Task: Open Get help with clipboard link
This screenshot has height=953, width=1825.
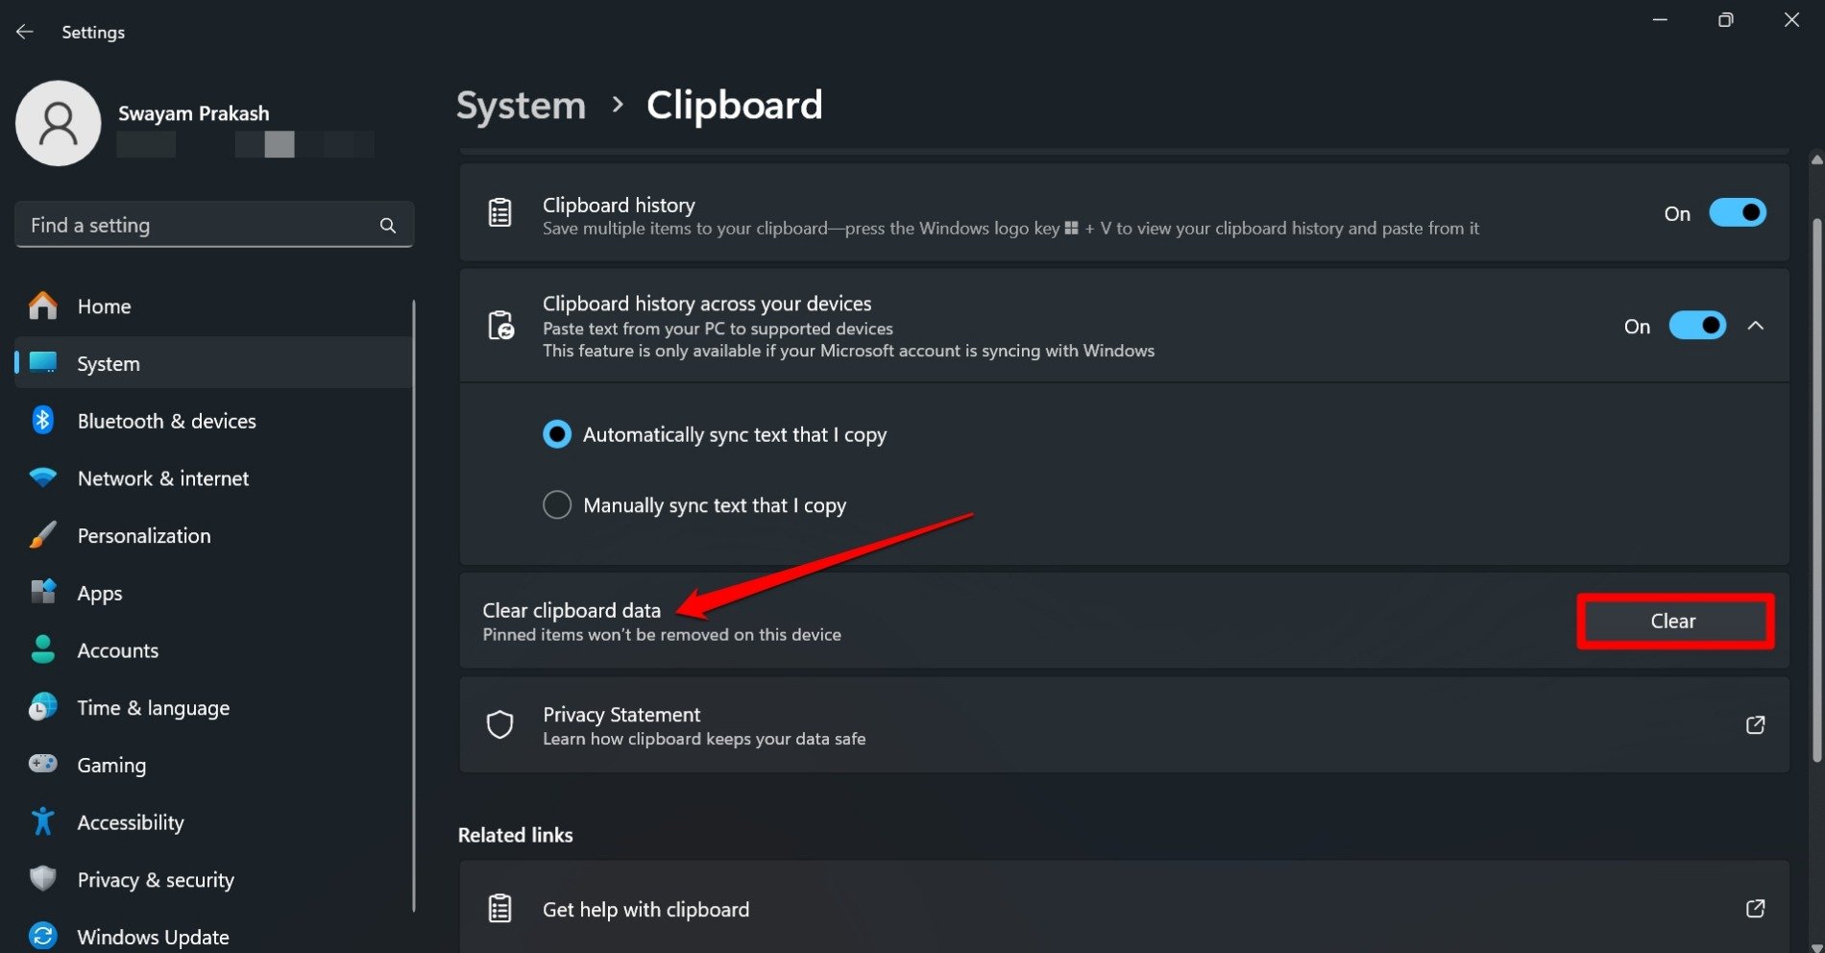Action: pyautogui.click(x=645, y=909)
